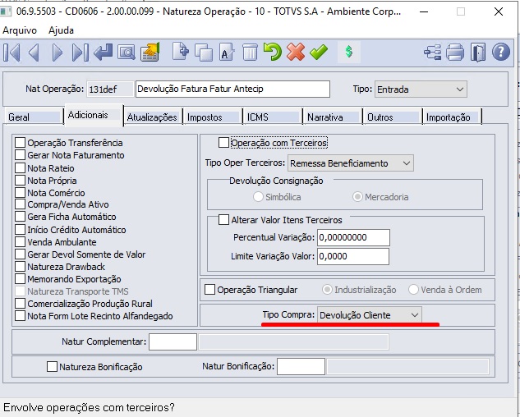The width and height of the screenshot is (520, 417).
Task: Enable Início Crédito Automático
Action: [x=21, y=230]
